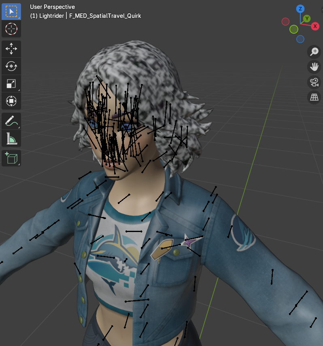Viewport: 323px width, 346px height.
Task: Select the Select Box tool
Action: point(11,11)
